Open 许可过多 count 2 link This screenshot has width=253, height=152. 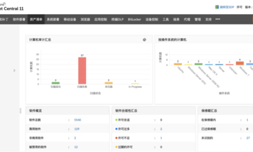coord(161,129)
